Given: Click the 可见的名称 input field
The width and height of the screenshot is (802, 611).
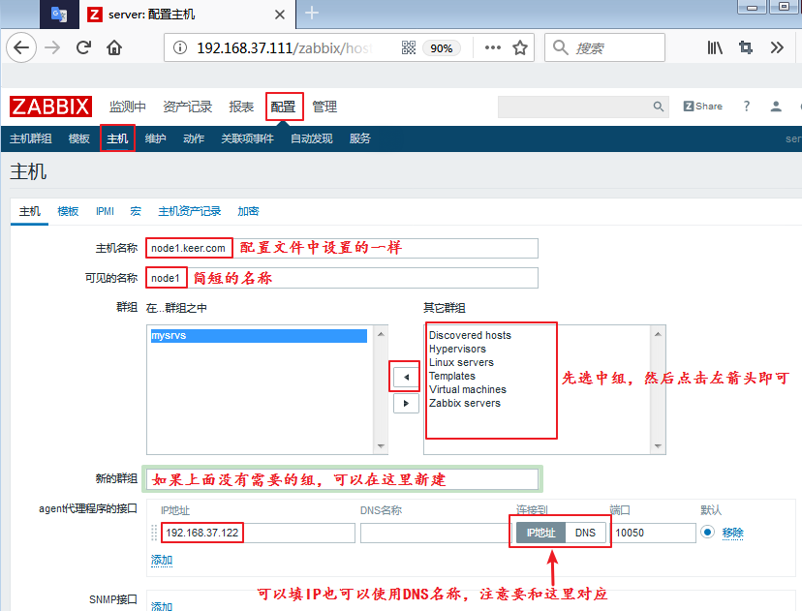Looking at the screenshot, I should [x=342, y=278].
